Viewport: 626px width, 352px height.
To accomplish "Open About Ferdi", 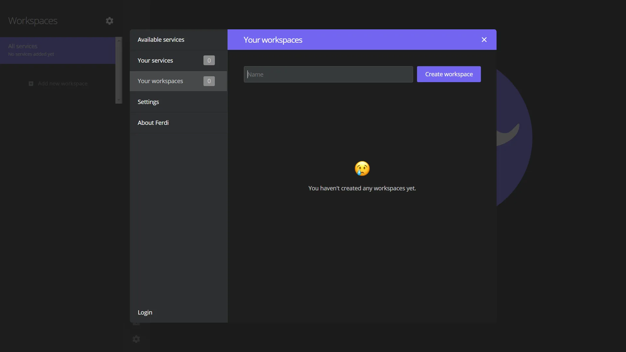I will (153, 123).
